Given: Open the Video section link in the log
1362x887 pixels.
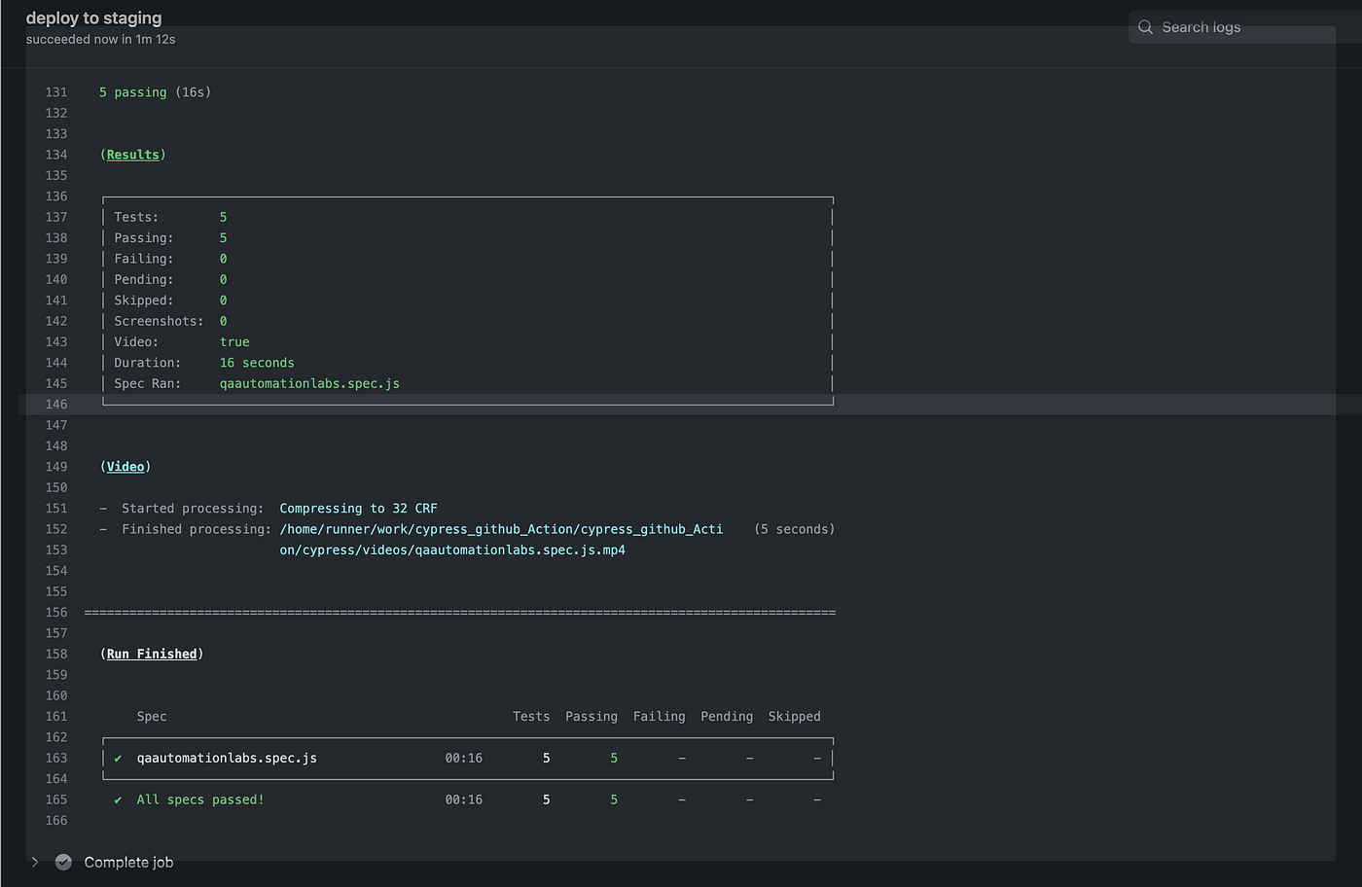Looking at the screenshot, I should click(x=125, y=466).
